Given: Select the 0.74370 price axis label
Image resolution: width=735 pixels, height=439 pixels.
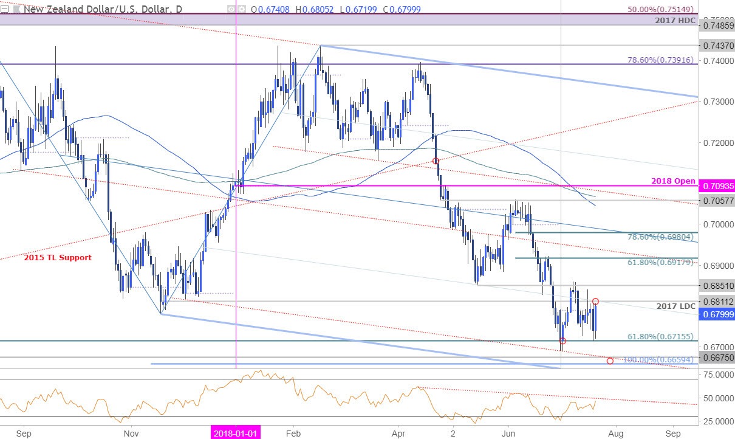Looking at the screenshot, I should pyautogui.click(x=717, y=45).
